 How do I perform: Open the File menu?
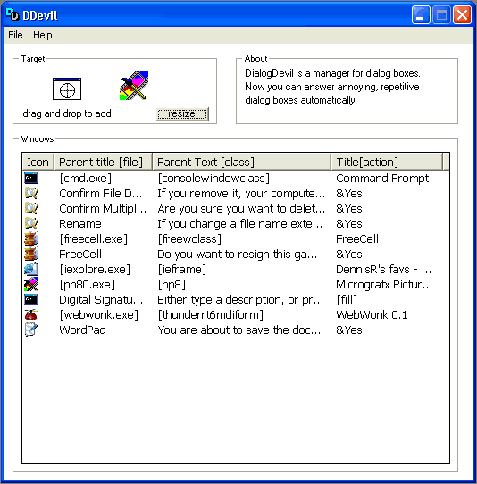pos(15,35)
